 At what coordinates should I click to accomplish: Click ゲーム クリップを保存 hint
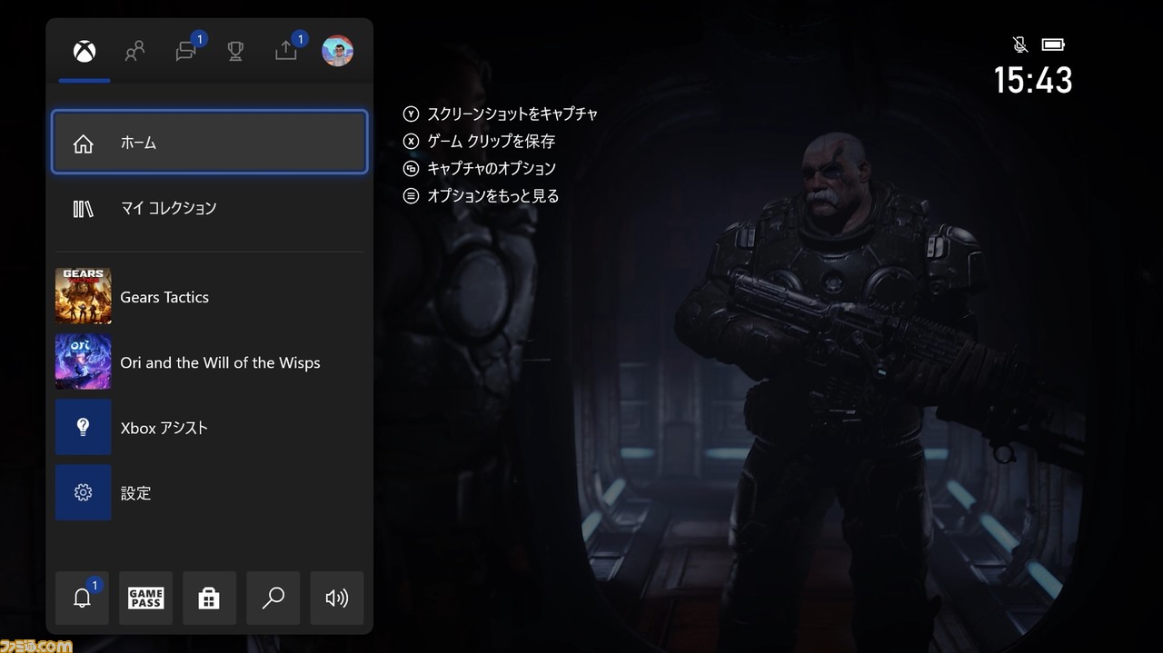(491, 142)
